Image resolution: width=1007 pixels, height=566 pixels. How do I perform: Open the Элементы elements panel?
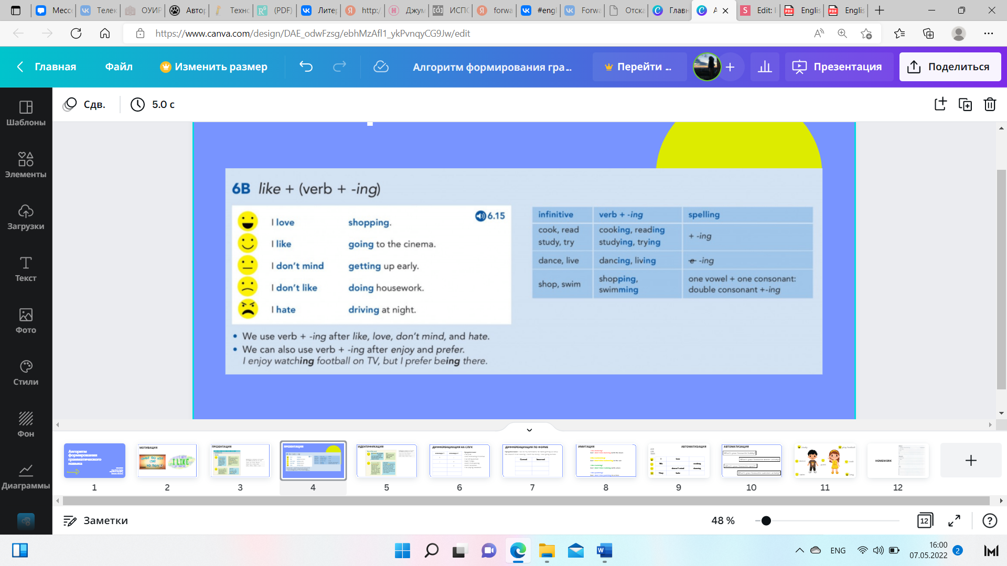point(26,165)
